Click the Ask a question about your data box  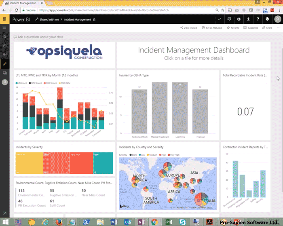(46, 37)
